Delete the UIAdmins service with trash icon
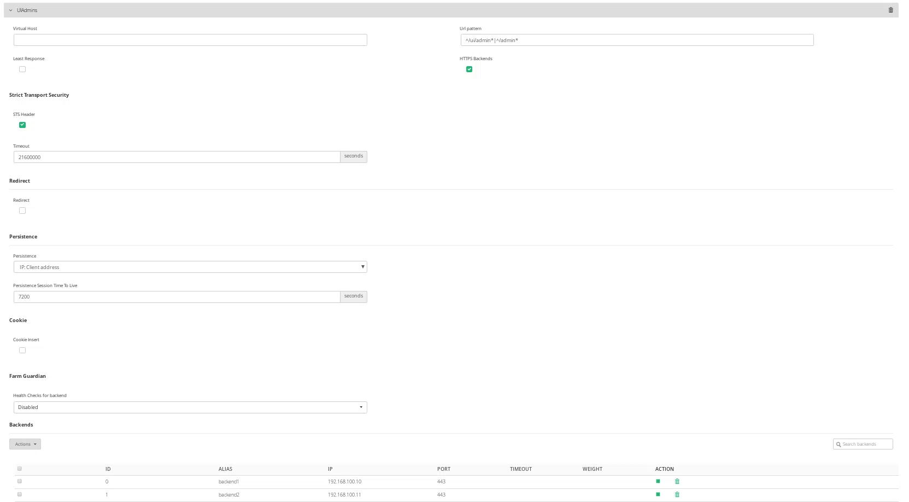 (890, 10)
